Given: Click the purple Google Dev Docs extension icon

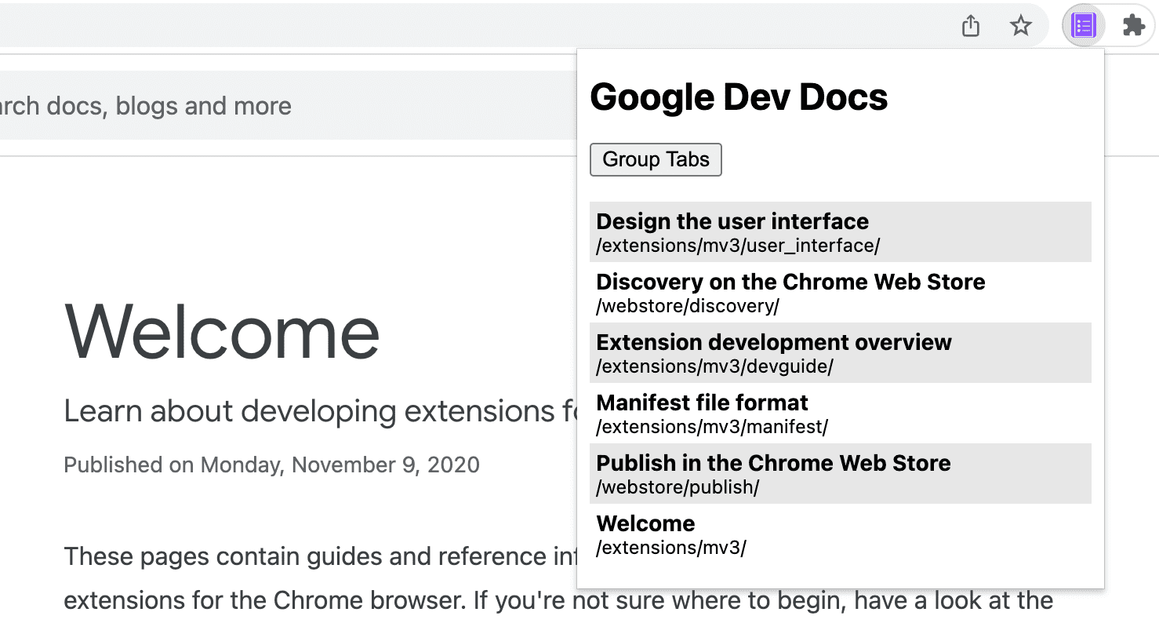Looking at the screenshot, I should 1083,25.
